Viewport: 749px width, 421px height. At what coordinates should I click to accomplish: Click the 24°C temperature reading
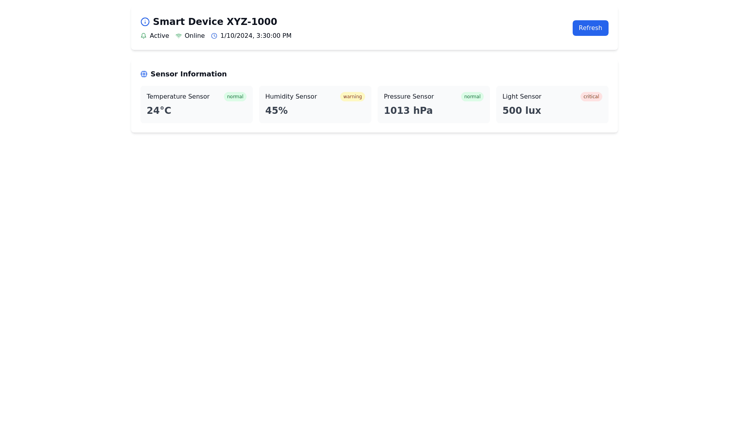[x=159, y=111]
